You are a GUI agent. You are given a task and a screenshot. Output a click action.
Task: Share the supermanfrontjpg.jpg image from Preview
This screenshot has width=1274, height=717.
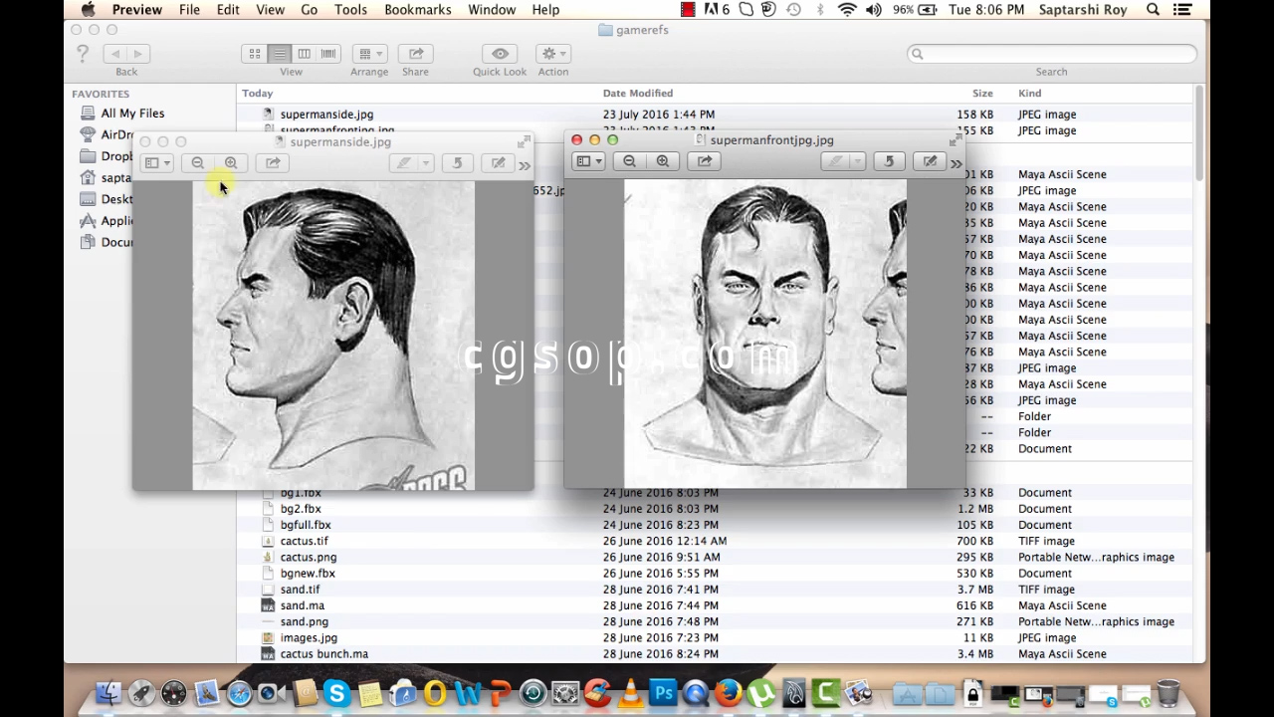click(705, 161)
